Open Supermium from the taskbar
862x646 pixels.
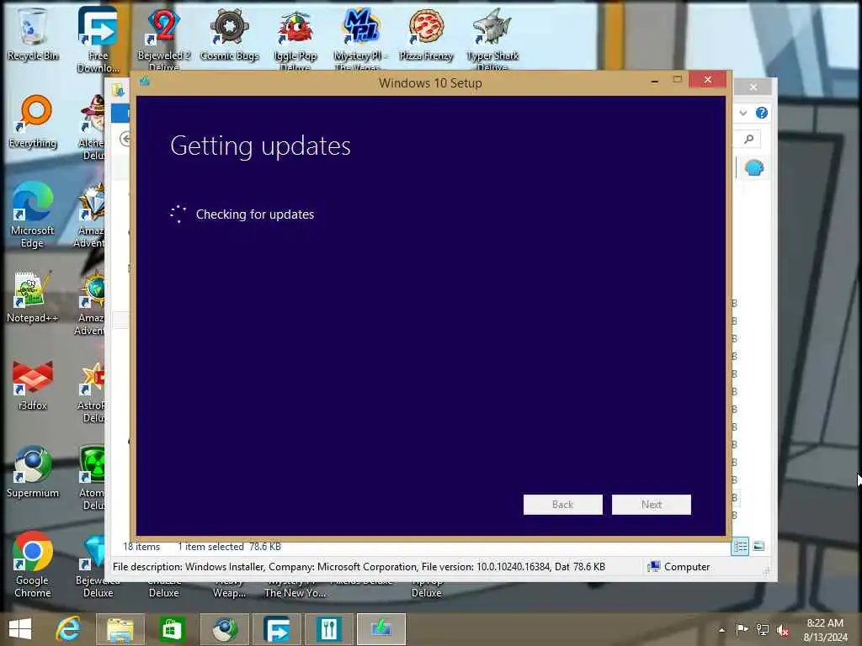click(x=224, y=629)
